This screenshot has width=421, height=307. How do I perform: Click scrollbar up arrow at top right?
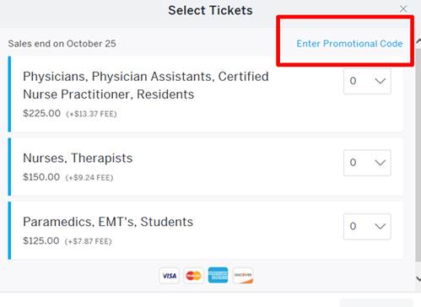(418, 42)
